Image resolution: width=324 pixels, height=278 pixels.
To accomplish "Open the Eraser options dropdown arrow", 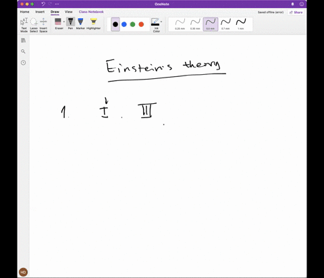I will [x=64, y=22].
